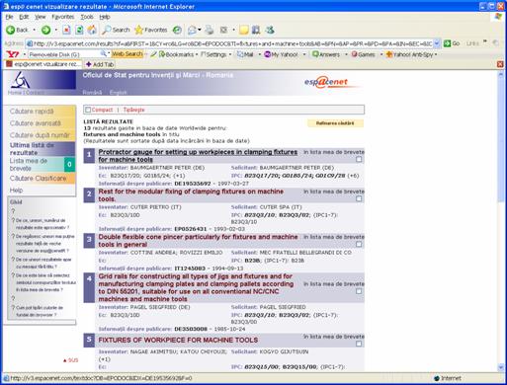Toggle the Compact view checkbox
The height and width of the screenshot is (385, 507).
(88, 110)
